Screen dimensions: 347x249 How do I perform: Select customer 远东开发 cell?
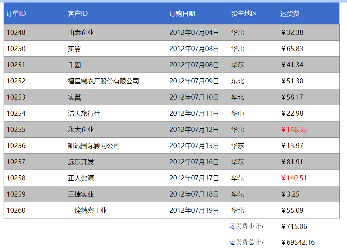81,162
